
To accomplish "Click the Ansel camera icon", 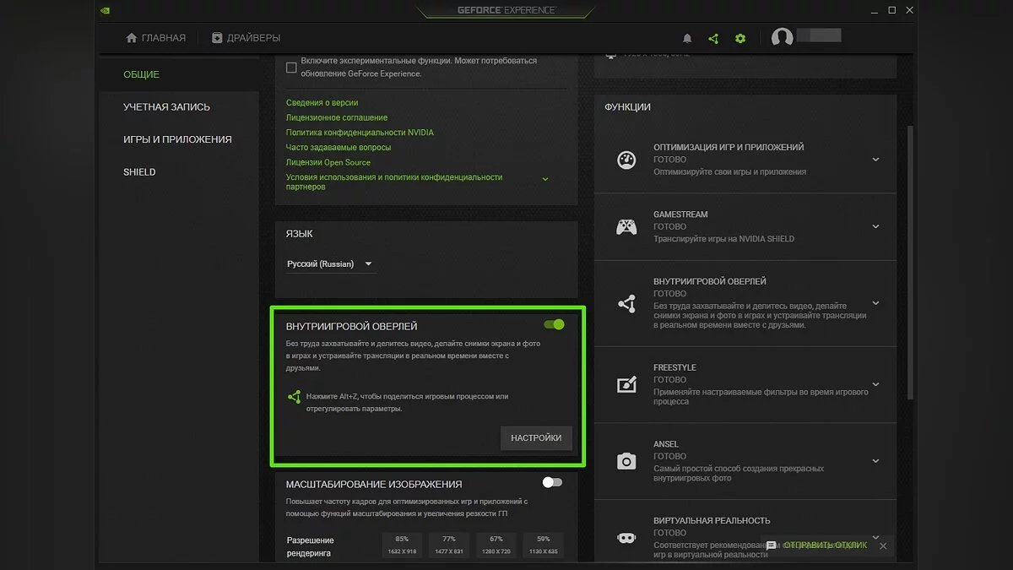I will tap(626, 460).
